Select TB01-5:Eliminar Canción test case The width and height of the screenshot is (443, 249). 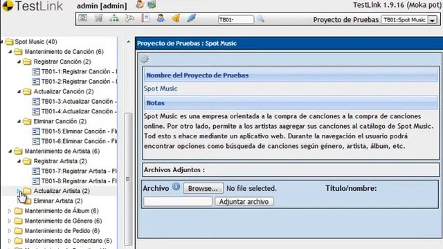pyautogui.click(x=79, y=131)
